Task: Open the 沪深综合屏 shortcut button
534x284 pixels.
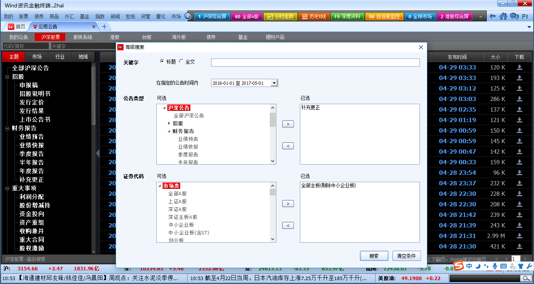Action: click(x=212, y=16)
